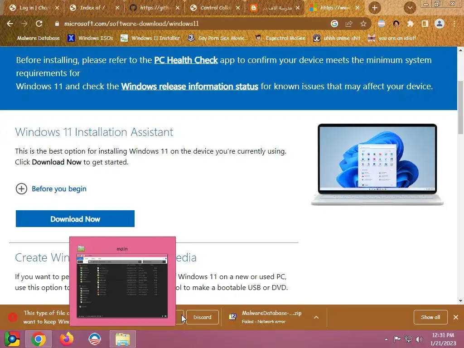Click the address bar URL field
Screen dimensions: 464x348
pos(189,24)
